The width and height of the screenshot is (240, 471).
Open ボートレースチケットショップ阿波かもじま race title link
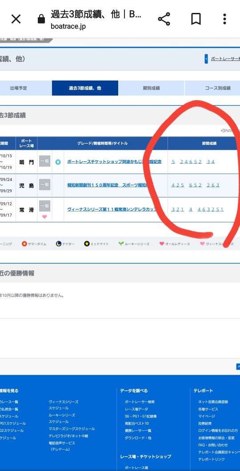click(115, 162)
